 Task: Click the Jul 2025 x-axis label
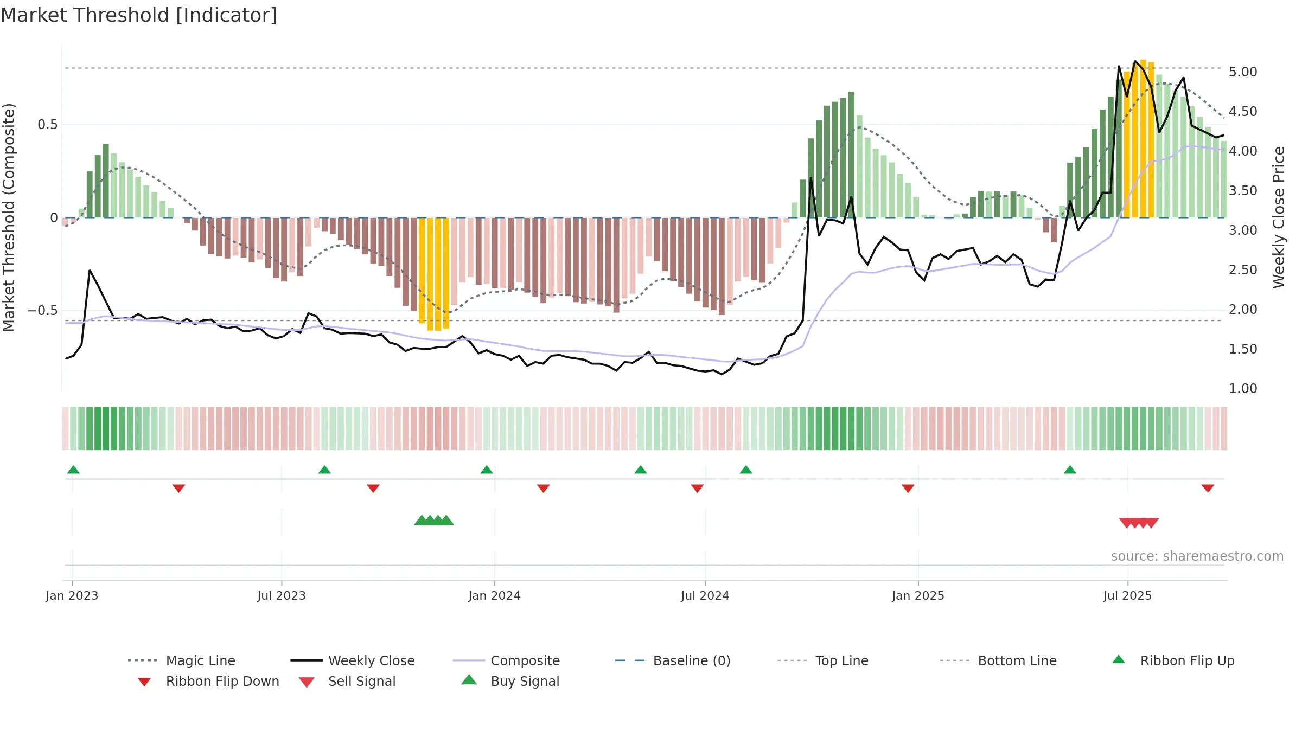[x=1128, y=595]
